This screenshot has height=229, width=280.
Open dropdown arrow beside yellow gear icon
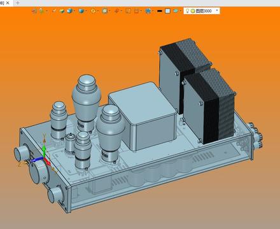tap(97, 11)
